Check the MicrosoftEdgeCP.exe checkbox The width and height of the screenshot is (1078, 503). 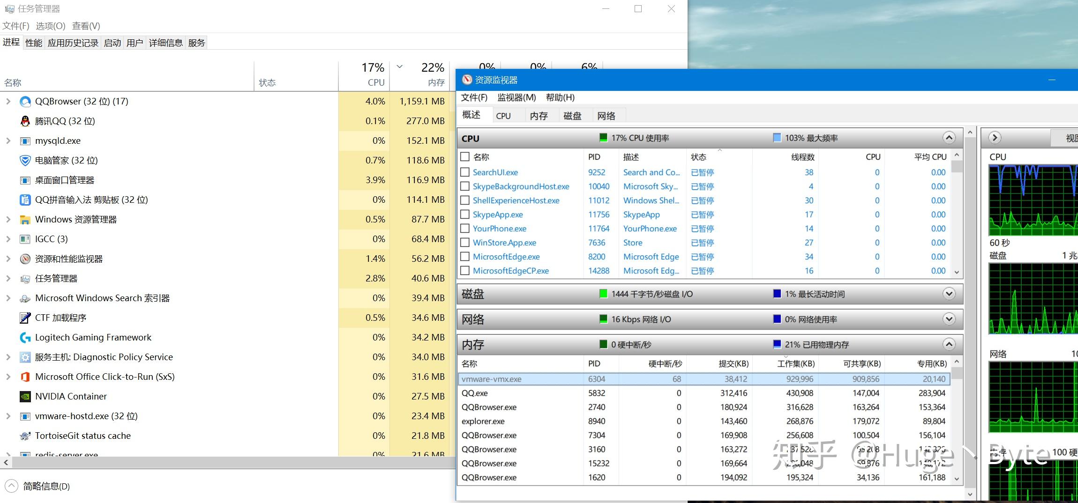465,270
